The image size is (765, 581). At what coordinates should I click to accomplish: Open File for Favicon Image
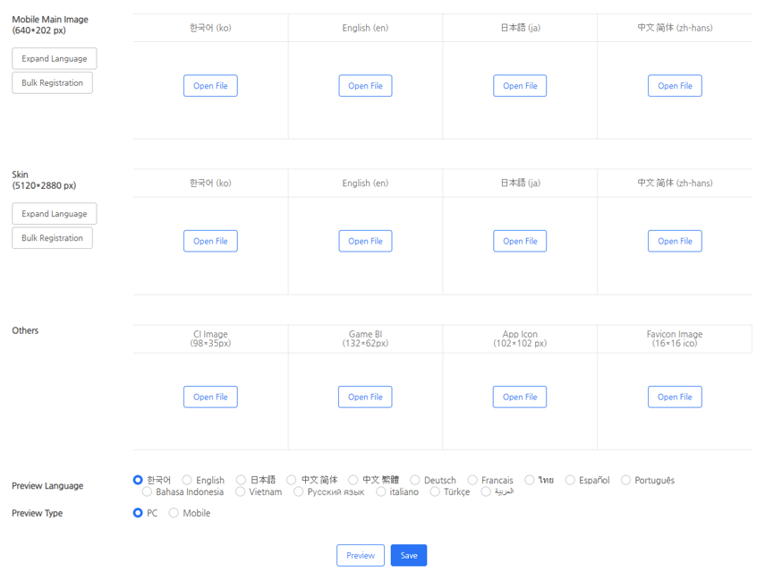click(675, 397)
